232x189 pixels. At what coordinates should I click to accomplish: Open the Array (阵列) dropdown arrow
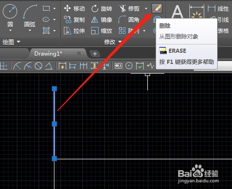point(144,31)
